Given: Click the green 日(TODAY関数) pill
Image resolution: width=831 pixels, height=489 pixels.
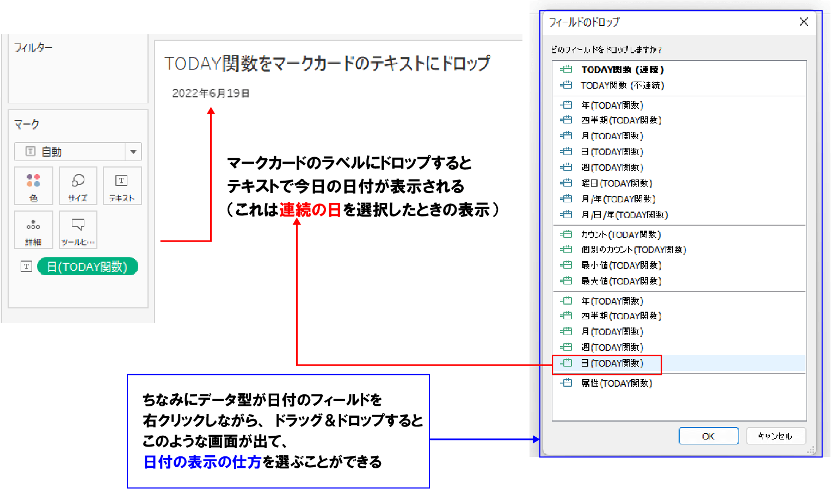Looking at the screenshot, I should [88, 266].
